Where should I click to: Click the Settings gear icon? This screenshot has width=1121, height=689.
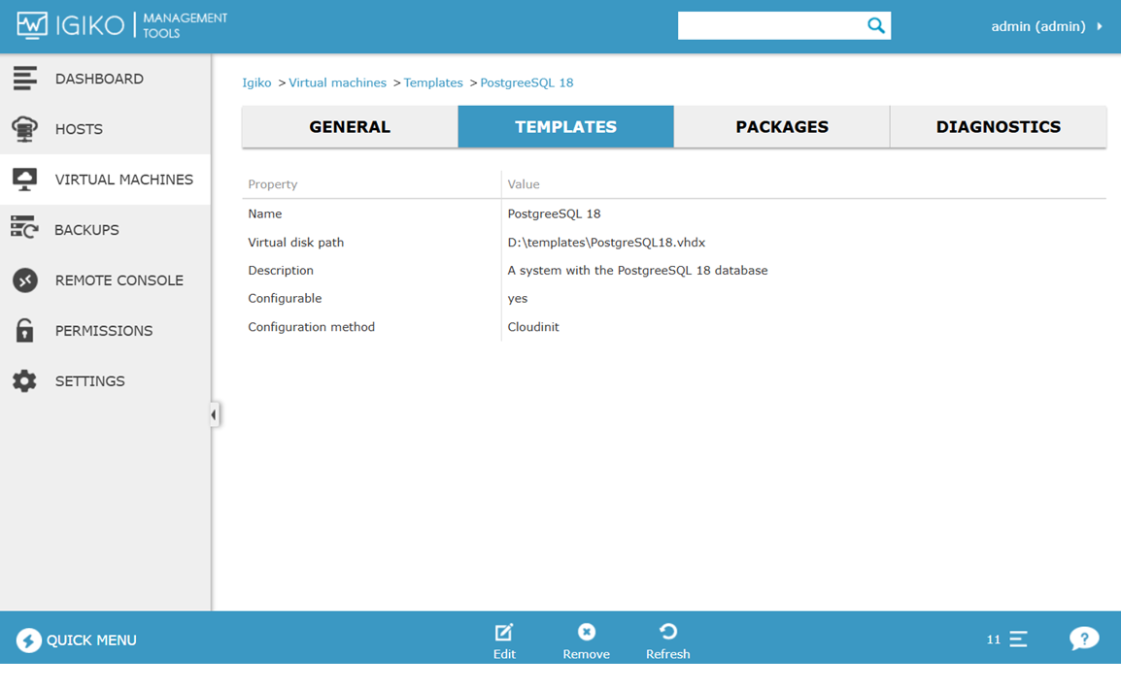coord(25,381)
